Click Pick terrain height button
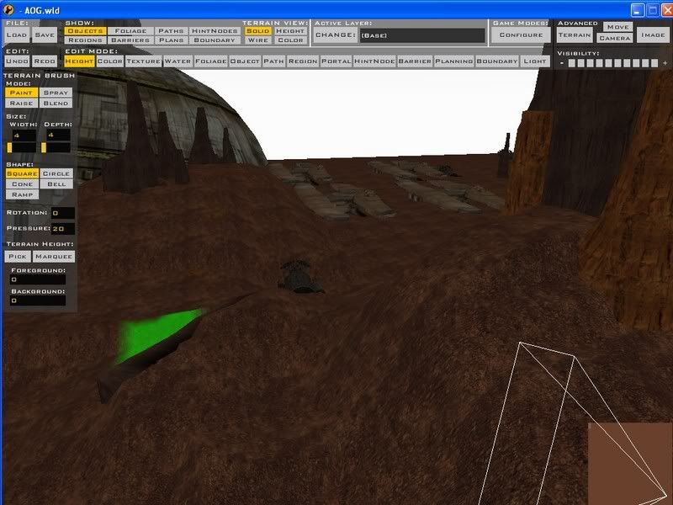 [18, 257]
